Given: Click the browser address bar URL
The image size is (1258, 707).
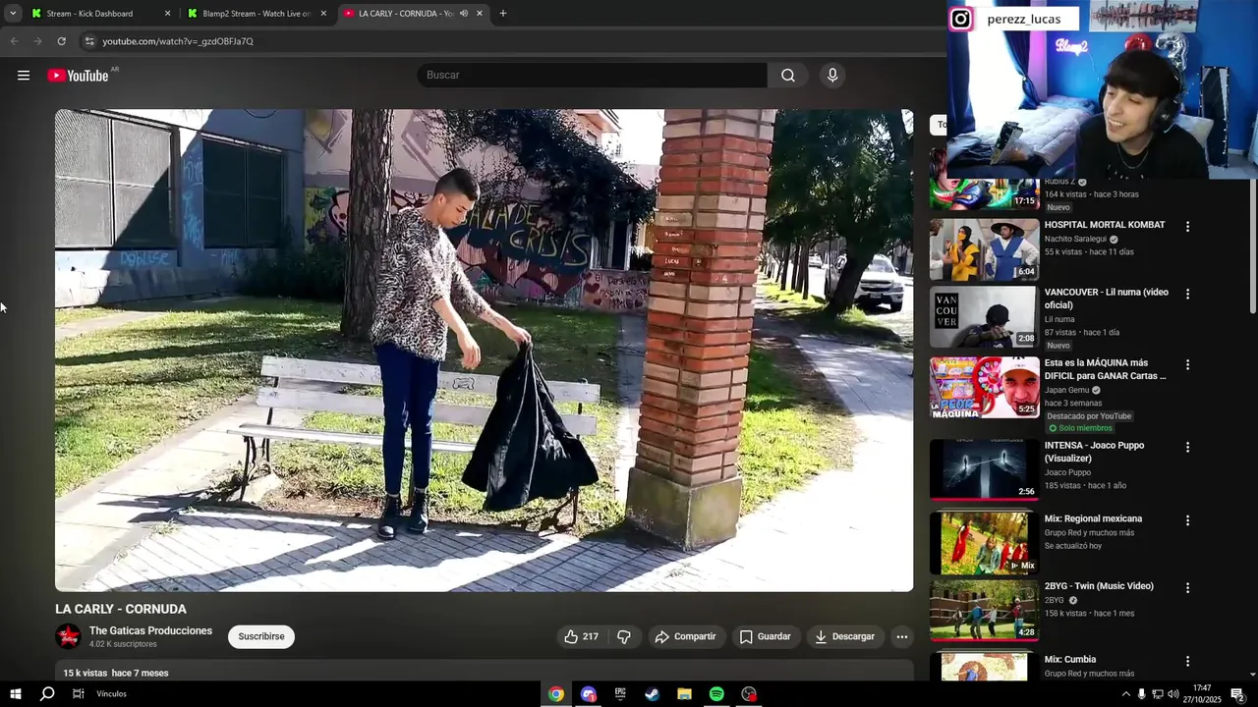Looking at the screenshot, I should click(178, 41).
